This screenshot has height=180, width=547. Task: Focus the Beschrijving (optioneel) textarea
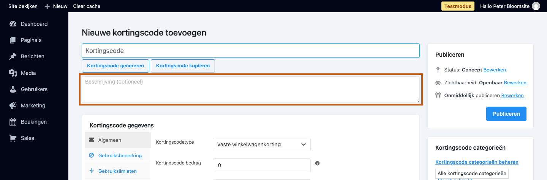(x=251, y=90)
